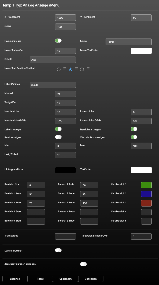Open the Schrift font dropdown showing Arial
Viewport: 159px width, 285px height.
[53, 60]
